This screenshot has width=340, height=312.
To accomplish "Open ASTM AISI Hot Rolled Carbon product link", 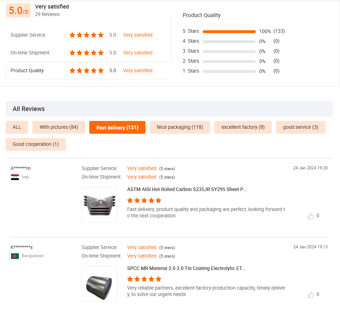I will click(x=187, y=189).
